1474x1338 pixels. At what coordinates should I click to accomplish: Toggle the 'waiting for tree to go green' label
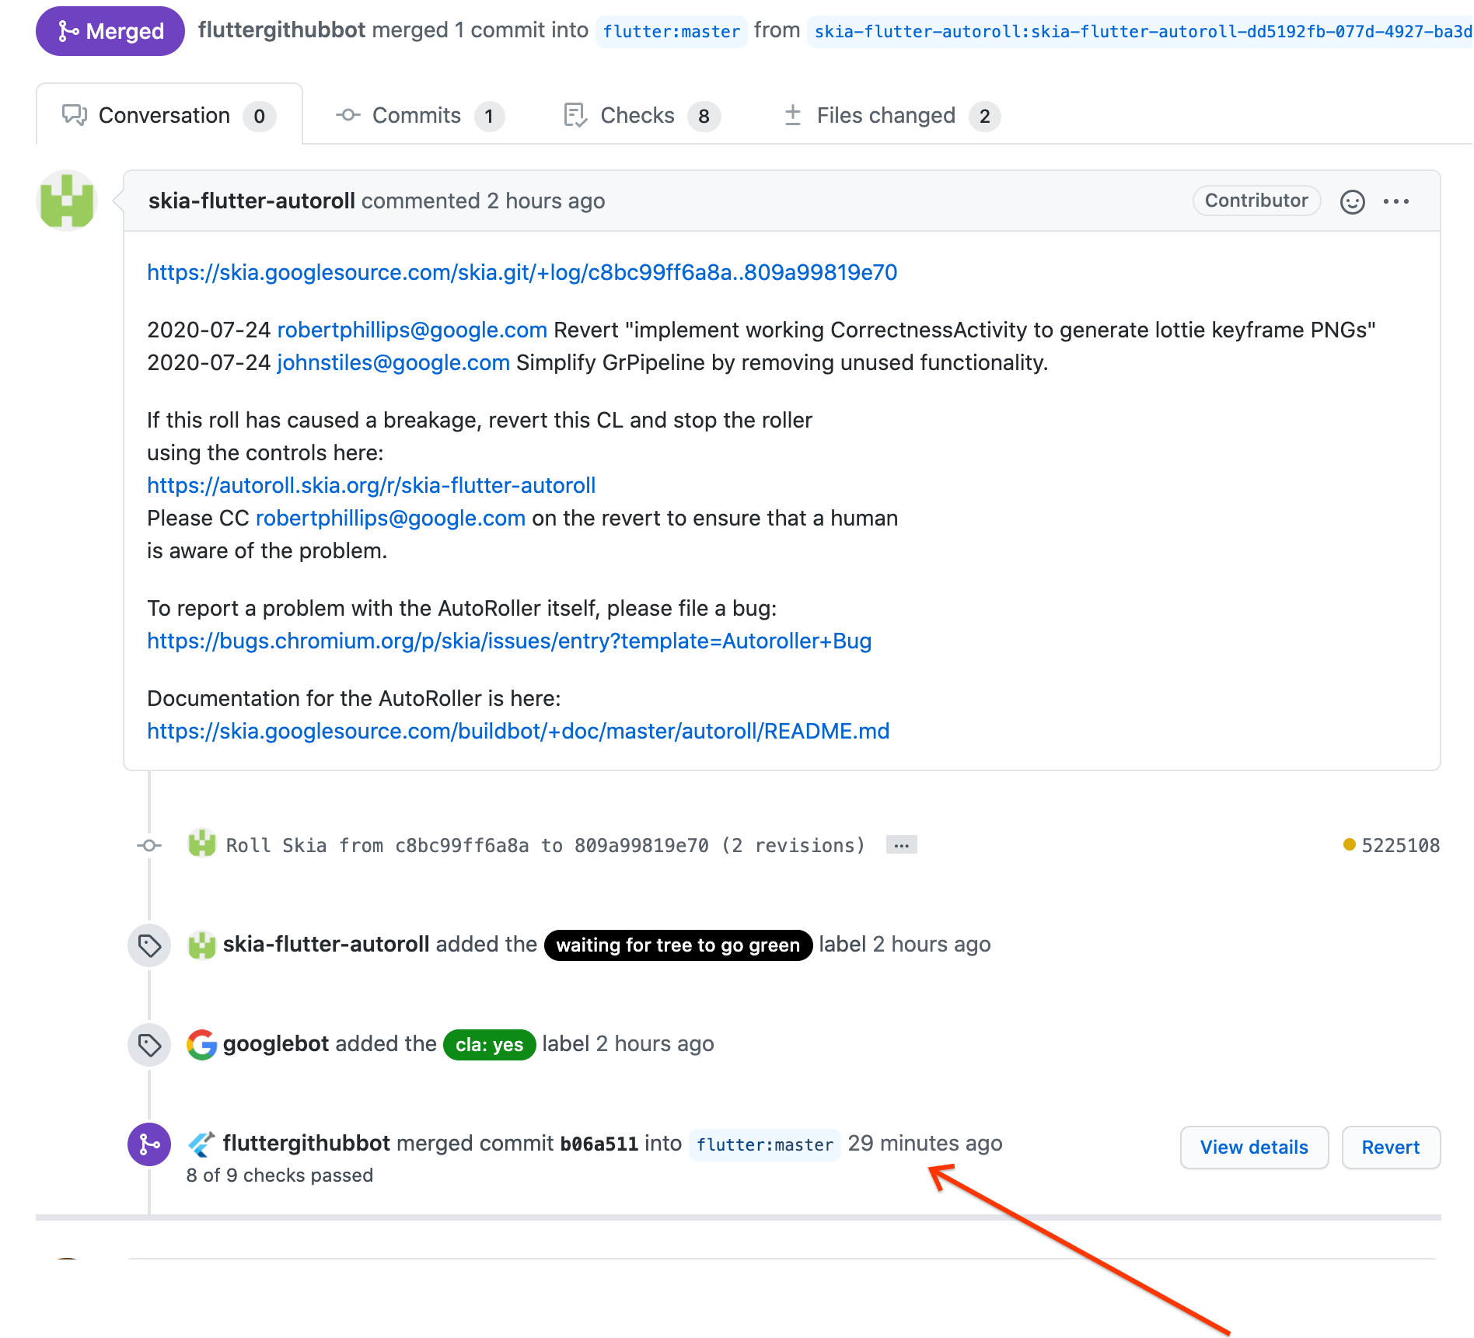pyautogui.click(x=677, y=945)
